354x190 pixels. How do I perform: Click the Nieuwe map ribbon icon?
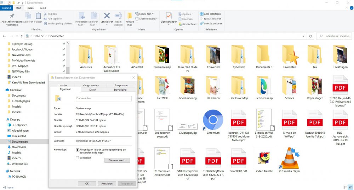point(130,18)
